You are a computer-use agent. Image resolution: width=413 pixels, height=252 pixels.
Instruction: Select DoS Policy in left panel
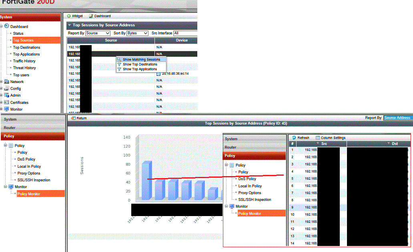tap(26, 159)
